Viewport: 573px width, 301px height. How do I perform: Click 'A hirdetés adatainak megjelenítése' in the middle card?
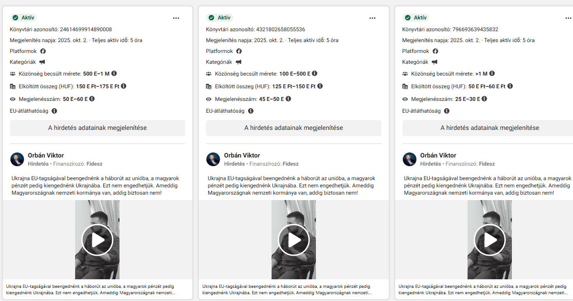[294, 128]
